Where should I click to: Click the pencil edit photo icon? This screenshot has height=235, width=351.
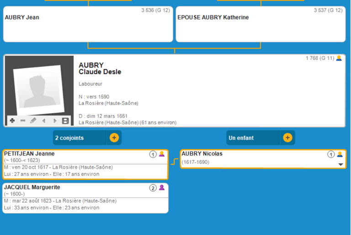33,121
